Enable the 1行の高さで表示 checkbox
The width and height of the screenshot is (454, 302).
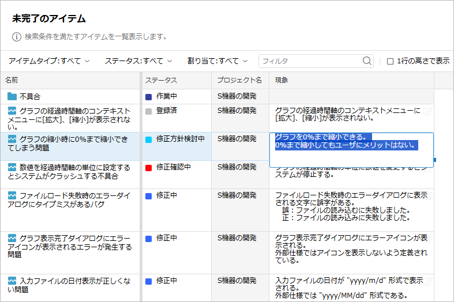(x=390, y=61)
